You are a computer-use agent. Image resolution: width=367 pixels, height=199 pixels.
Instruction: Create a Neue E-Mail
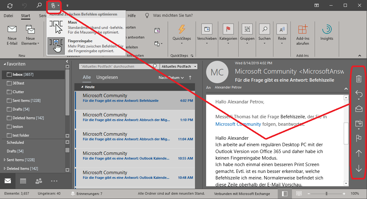[12, 35]
